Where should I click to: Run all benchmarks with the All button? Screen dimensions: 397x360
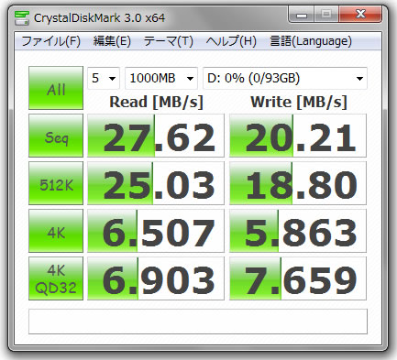pos(56,88)
